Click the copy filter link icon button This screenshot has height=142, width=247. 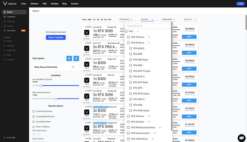point(69,59)
